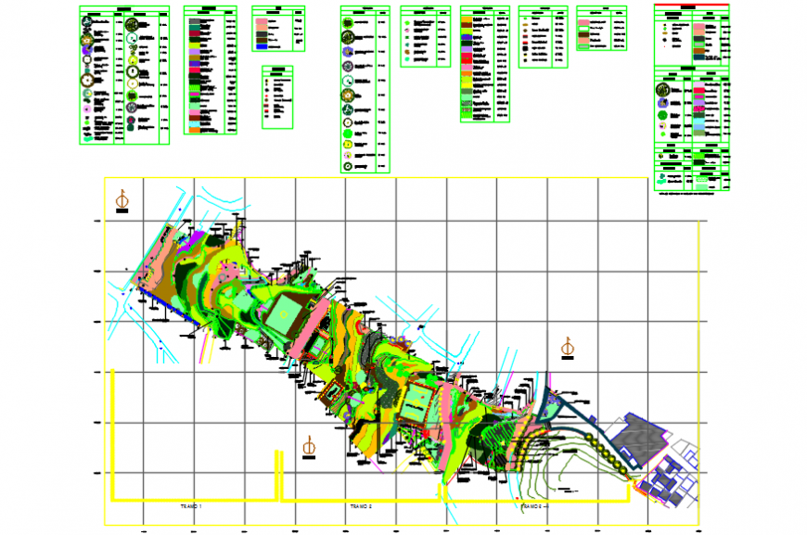Select the pink dotted plant symbol in the left legend
807x535 pixels.
[x=86, y=109]
